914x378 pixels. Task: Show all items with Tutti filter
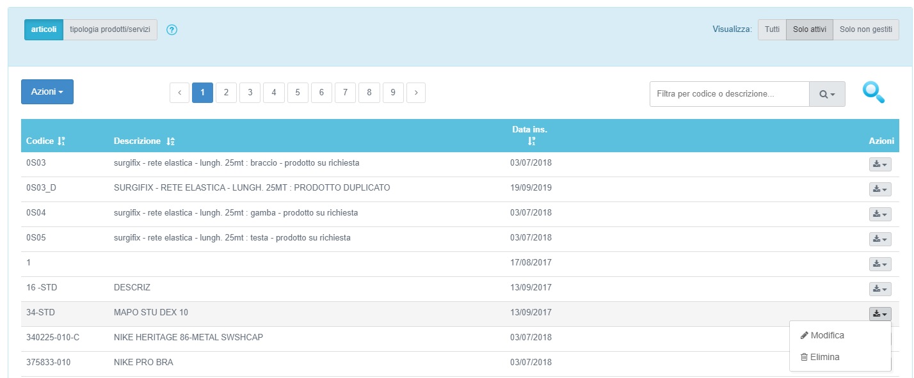[x=772, y=30]
